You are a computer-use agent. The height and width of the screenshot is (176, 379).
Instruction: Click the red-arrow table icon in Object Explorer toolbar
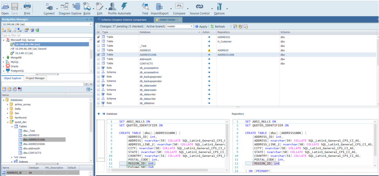point(20,89)
